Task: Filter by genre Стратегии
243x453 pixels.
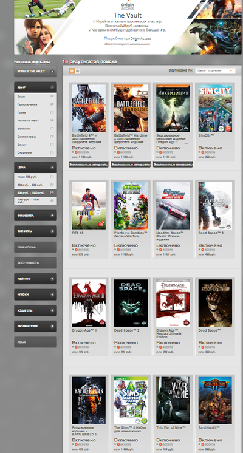Action: coord(35,152)
